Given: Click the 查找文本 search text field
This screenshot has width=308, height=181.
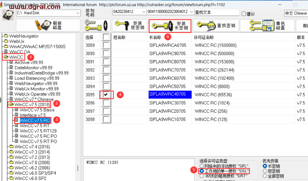Looking at the screenshot, I should click(216, 12).
